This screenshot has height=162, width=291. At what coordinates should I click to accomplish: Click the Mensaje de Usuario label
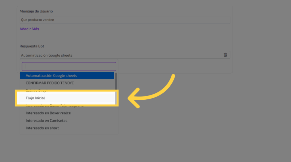coord(36,11)
